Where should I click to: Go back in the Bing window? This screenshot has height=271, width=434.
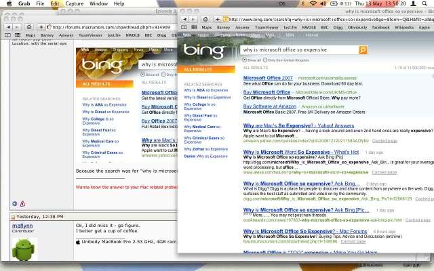coord(184,20)
